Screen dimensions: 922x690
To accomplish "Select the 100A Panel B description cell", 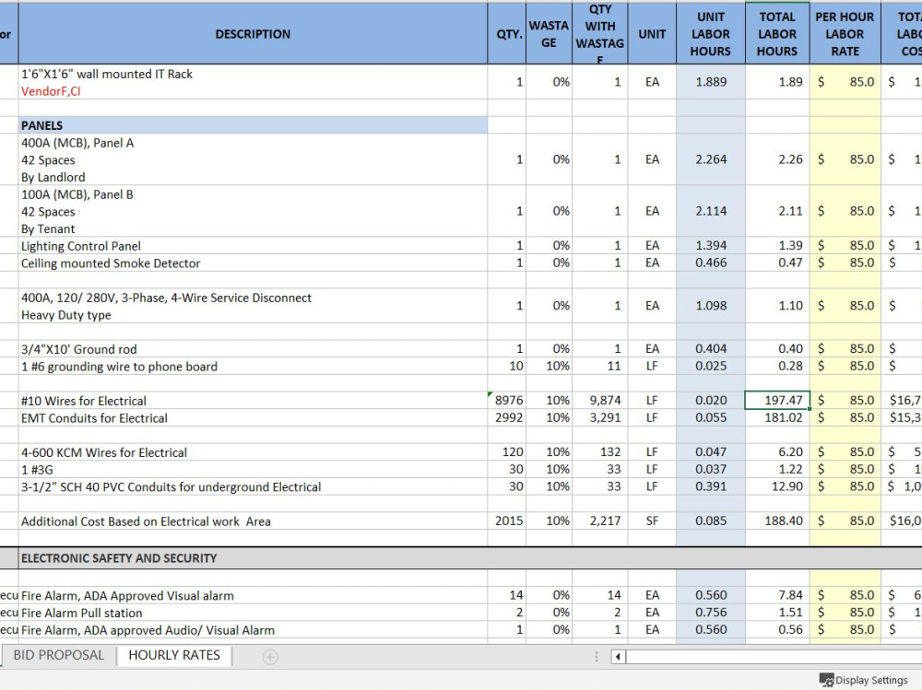I will coord(253,212).
